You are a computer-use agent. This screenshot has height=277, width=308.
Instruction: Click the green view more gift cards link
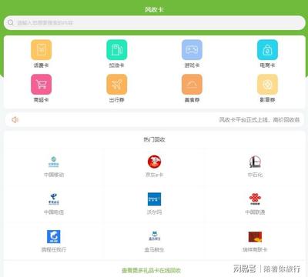(x=151, y=270)
